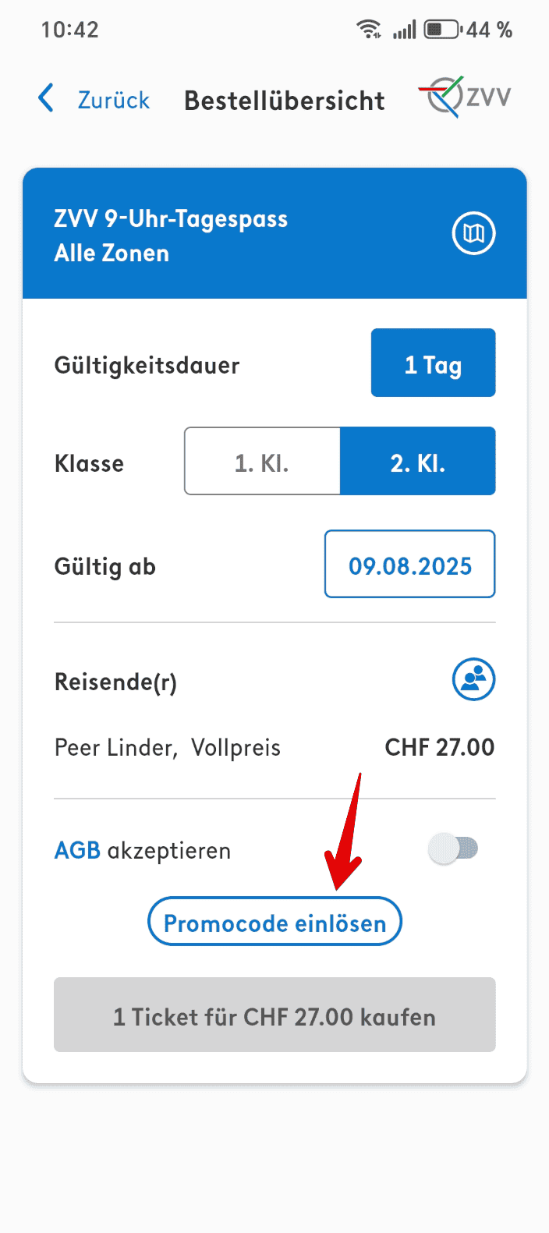Open the AGB terms link
549x1233 pixels.
pyautogui.click(x=77, y=850)
